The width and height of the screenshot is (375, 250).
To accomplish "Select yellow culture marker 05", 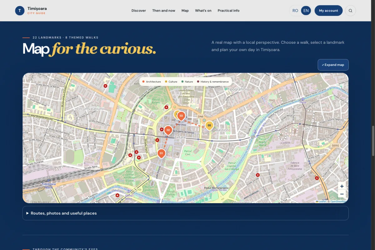I will click(x=209, y=126).
